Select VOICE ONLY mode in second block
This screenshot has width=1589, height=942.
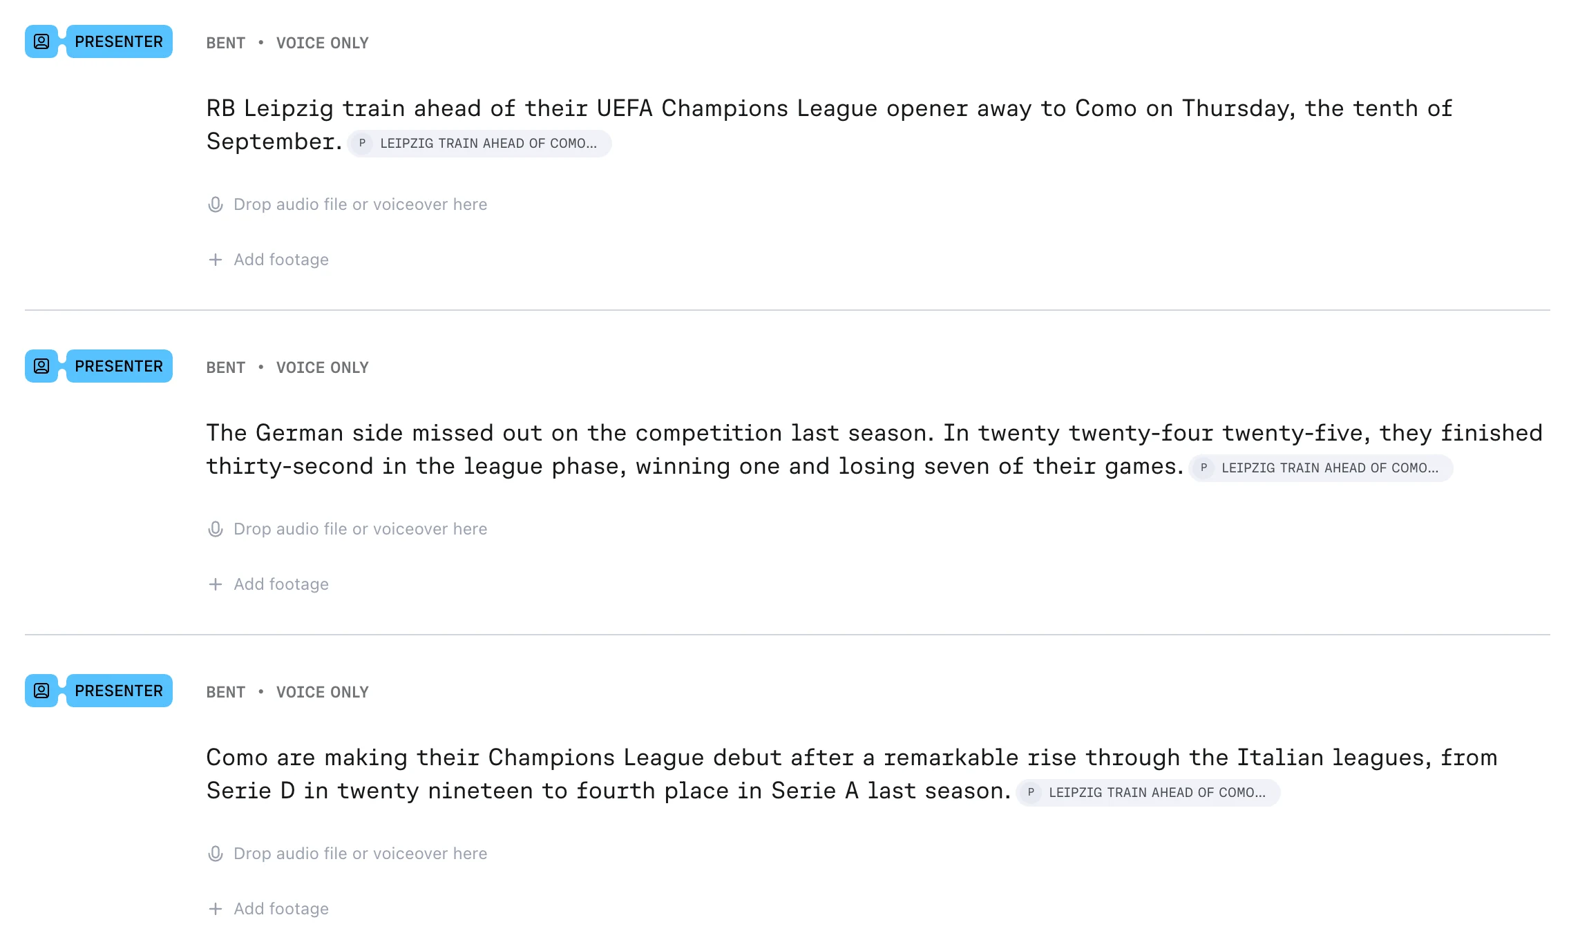[323, 367]
